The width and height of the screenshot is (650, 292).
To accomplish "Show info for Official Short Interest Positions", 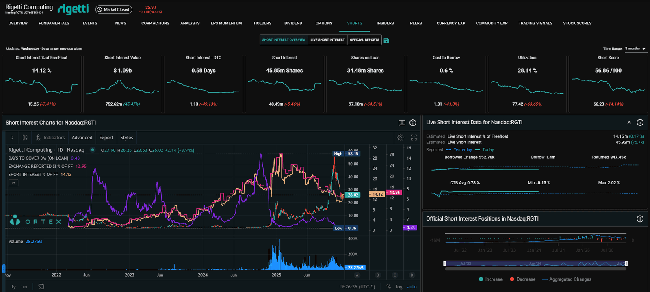I will [x=640, y=219].
